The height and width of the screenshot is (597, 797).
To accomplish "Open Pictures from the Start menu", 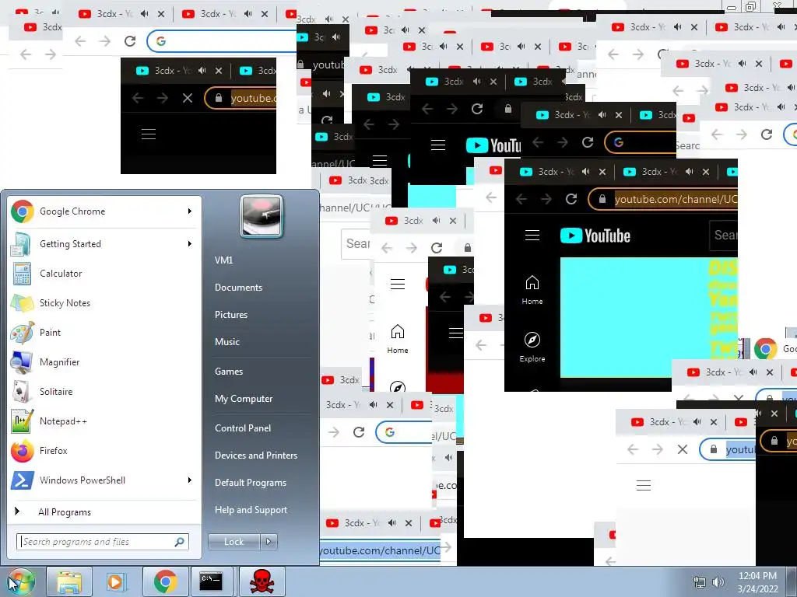I will pyautogui.click(x=231, y=315).
